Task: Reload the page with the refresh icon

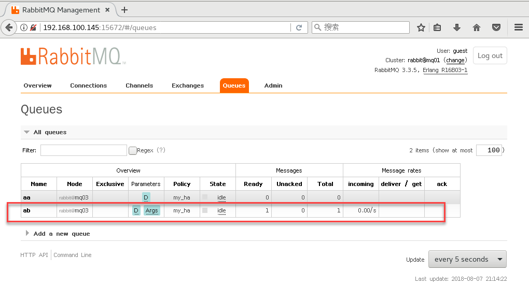Action: pos(299,27)
